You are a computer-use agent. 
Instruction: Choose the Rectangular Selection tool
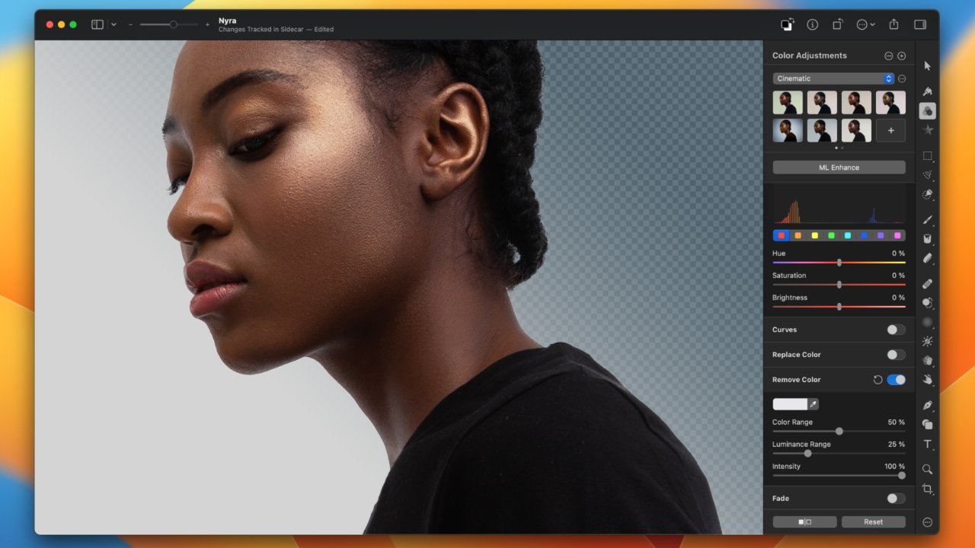[x=927, y=156]
